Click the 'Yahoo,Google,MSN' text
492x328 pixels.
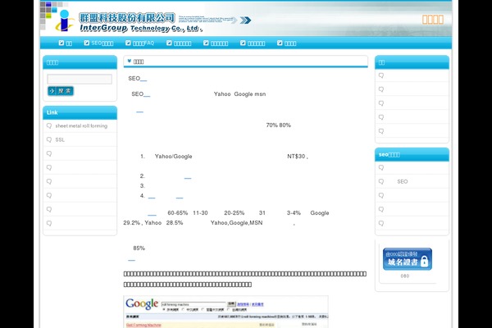click(x=237, y=223)
